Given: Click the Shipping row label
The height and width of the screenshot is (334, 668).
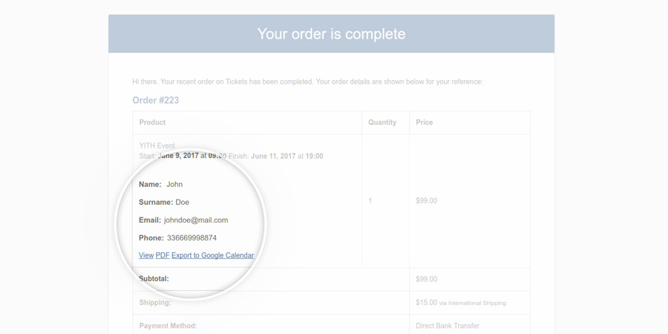Looking at the screenshot, I should (x=155, y=303).
